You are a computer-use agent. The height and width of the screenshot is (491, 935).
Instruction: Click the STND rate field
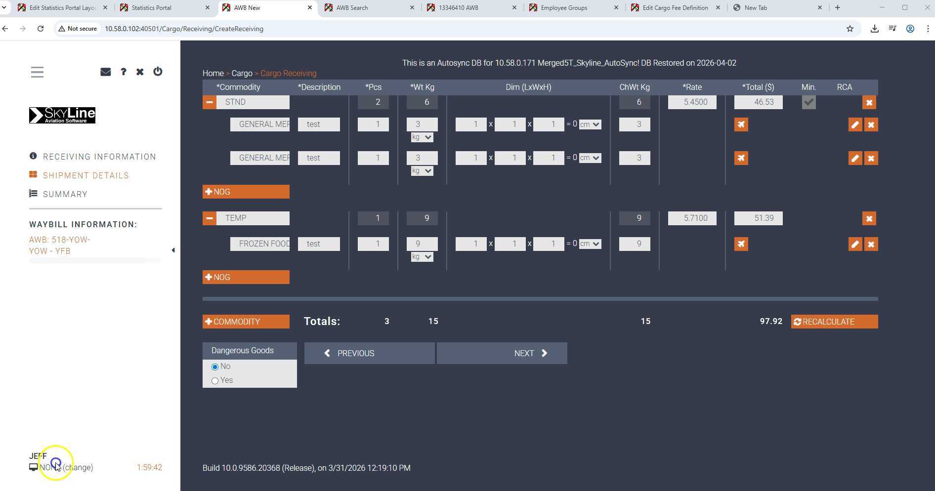coord(692,102)
